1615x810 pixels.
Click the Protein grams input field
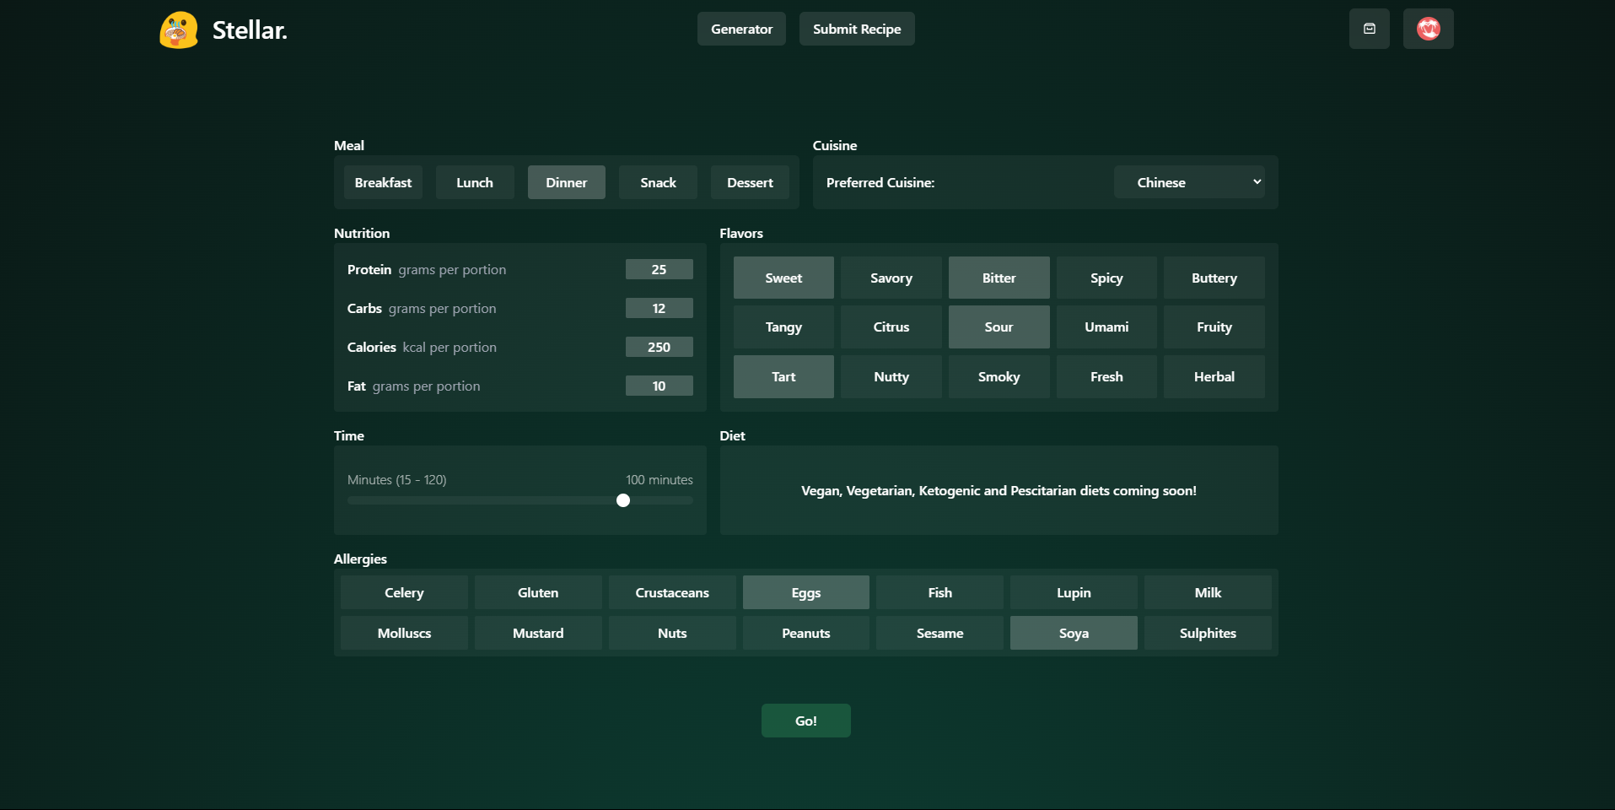[659, 269]
